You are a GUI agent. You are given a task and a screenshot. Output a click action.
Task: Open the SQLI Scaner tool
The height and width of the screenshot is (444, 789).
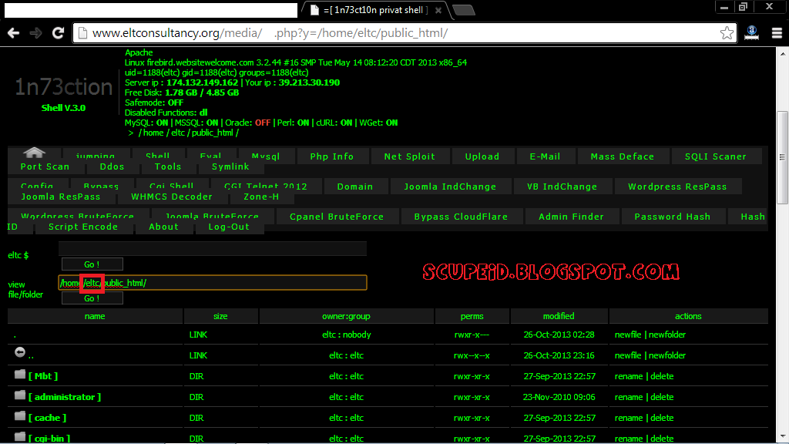click(716, 156)
